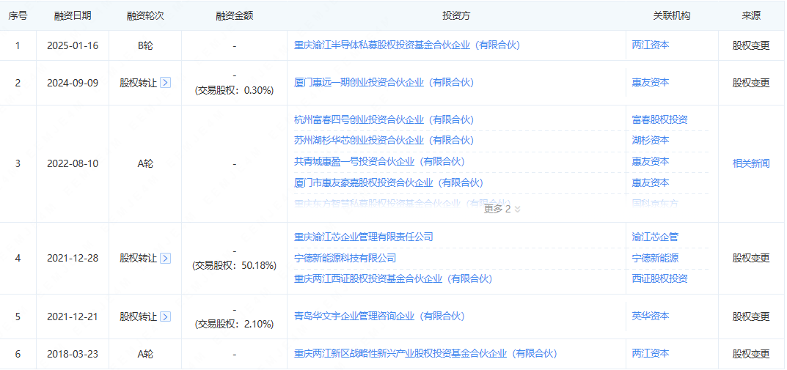The image size is (787, 370).
Task: Click 股权变更 source in row 1
Action: coord(751,45)
